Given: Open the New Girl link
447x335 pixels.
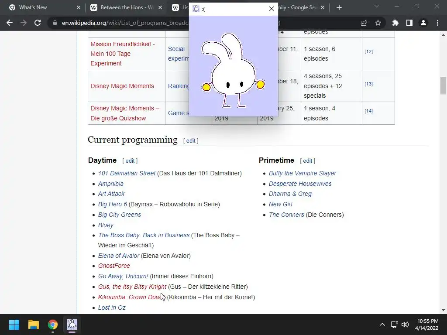Looking at the screenshot, I should (281, 204).
